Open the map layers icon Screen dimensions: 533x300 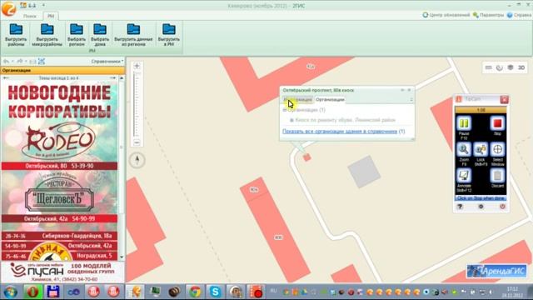pos(511,67)
